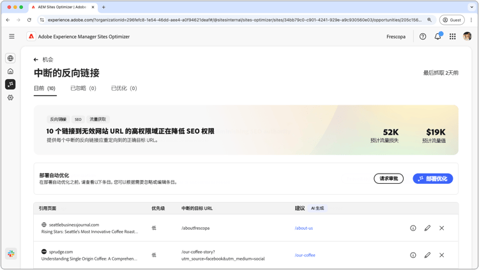
Task: Reload the browser page
Action: click(x=29, y=20)
